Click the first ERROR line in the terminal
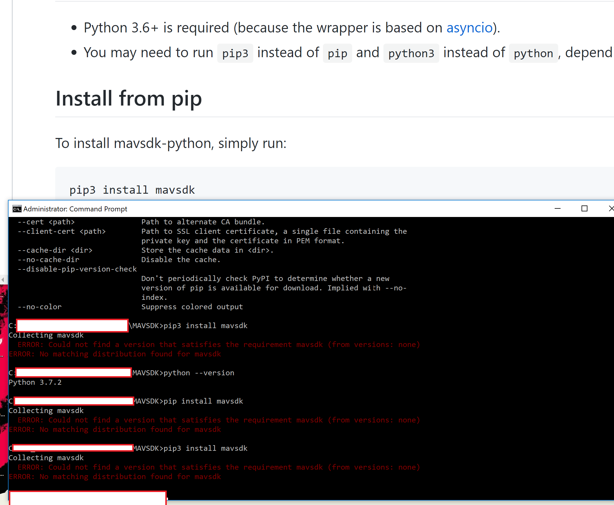 218,344
